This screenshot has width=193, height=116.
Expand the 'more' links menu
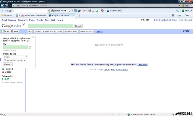[x=60, y=20]
